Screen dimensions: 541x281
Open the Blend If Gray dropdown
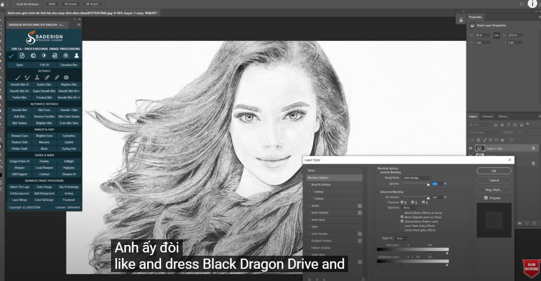click(x=402, y=238)
